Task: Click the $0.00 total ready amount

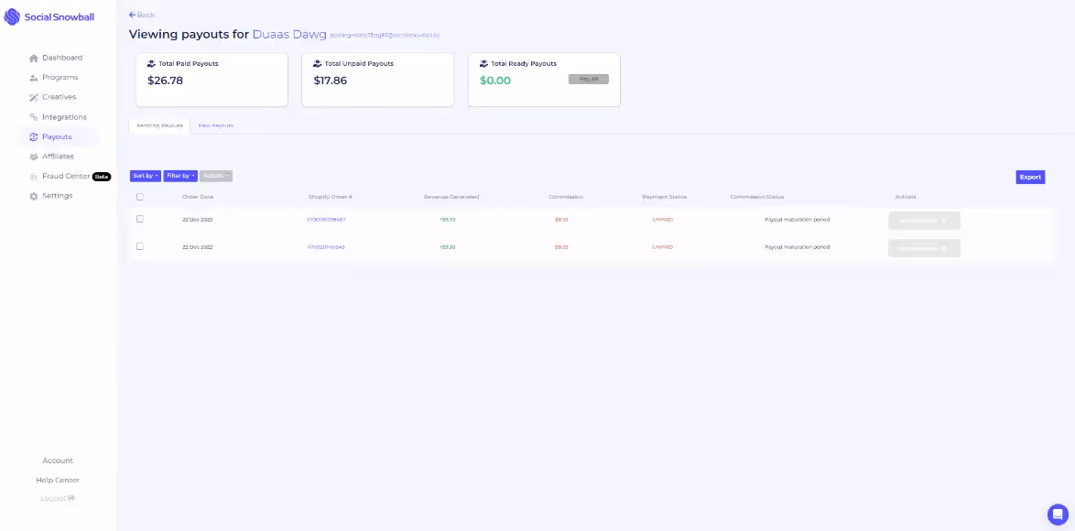Action: (x=495, y=81)
